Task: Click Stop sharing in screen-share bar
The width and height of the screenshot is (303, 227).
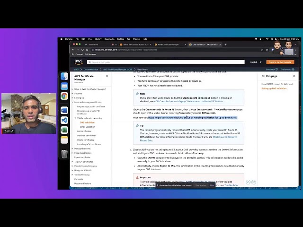Action: pyautogui.click(x=201, y=185)
